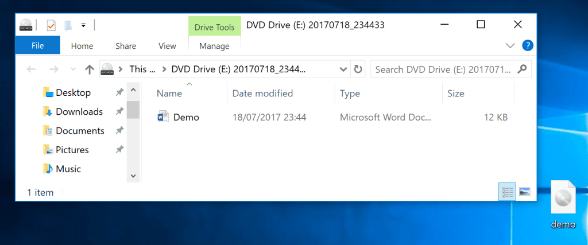Go up one folder level arrow
Viewport: 588px width, 245px height.
[89, 69]
